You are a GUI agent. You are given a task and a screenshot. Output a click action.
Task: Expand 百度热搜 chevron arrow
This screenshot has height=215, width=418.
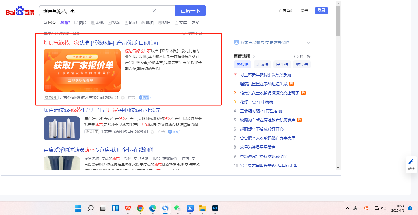(254, 56)
